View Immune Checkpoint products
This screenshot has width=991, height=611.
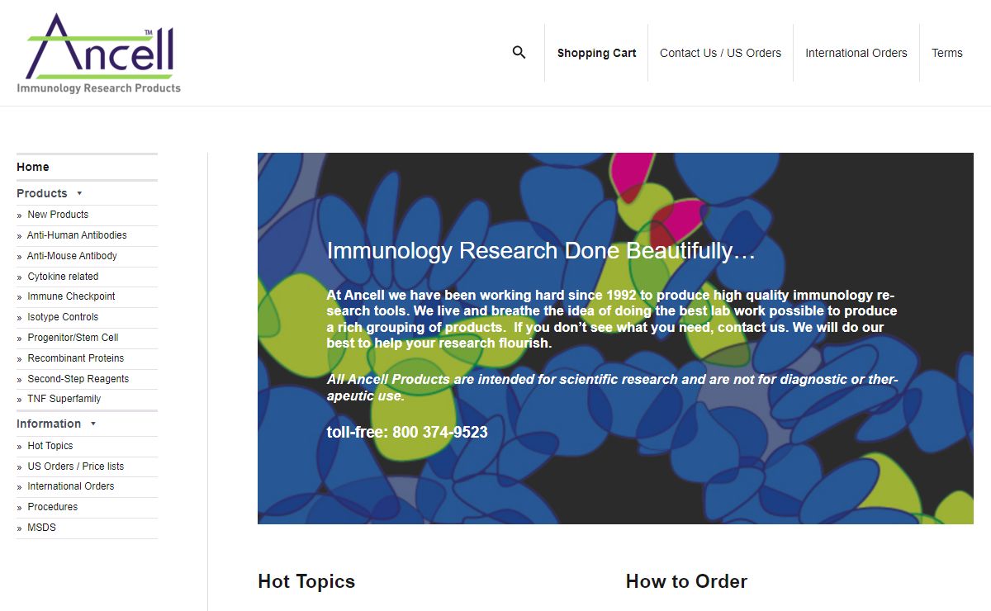click(x=71, y=296)
